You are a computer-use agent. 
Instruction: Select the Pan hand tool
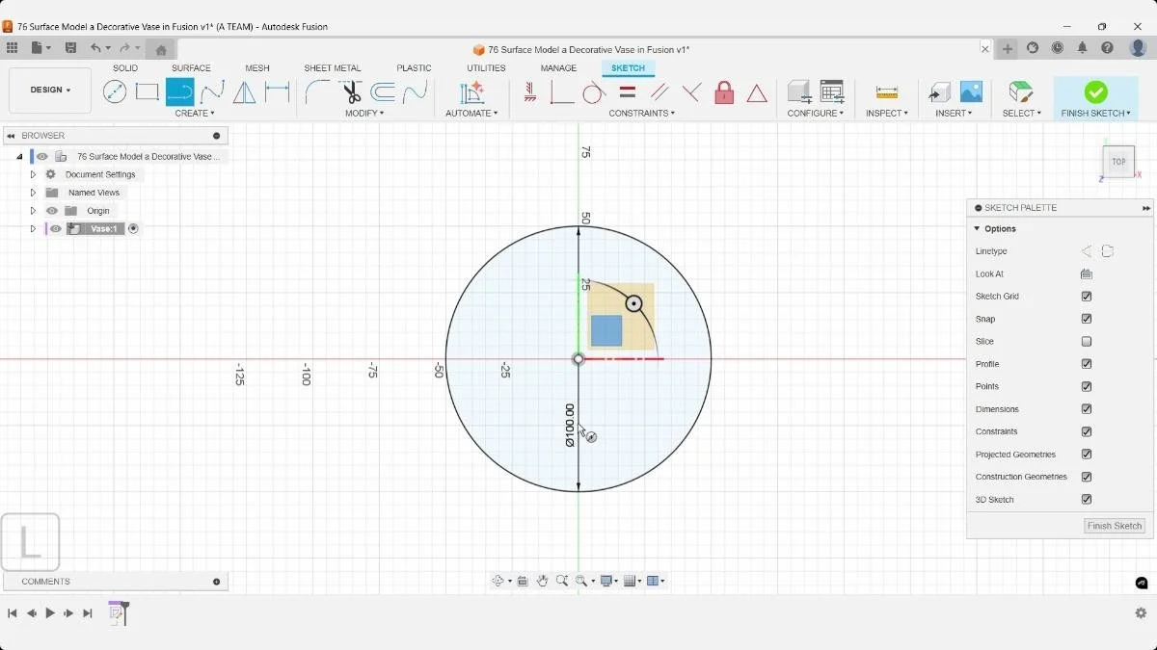coord(543,581)
